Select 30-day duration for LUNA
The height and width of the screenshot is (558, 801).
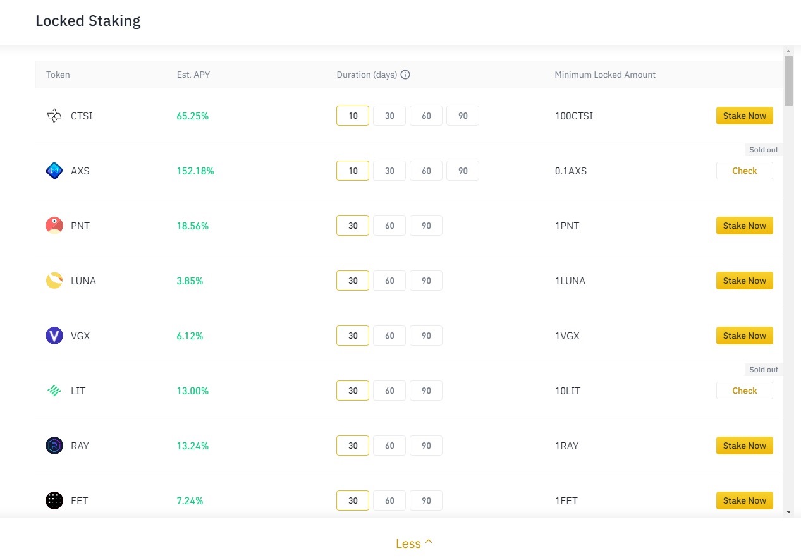[353, 281]
